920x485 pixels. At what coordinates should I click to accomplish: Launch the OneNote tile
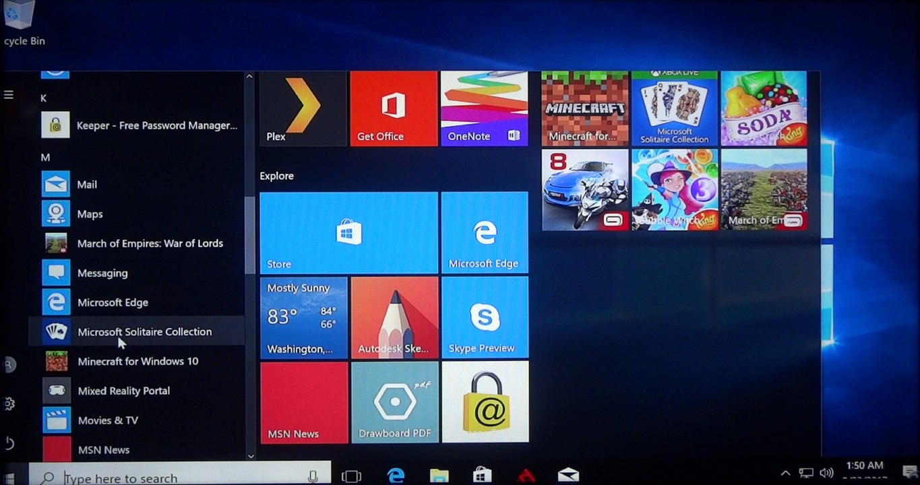point(485,108)
